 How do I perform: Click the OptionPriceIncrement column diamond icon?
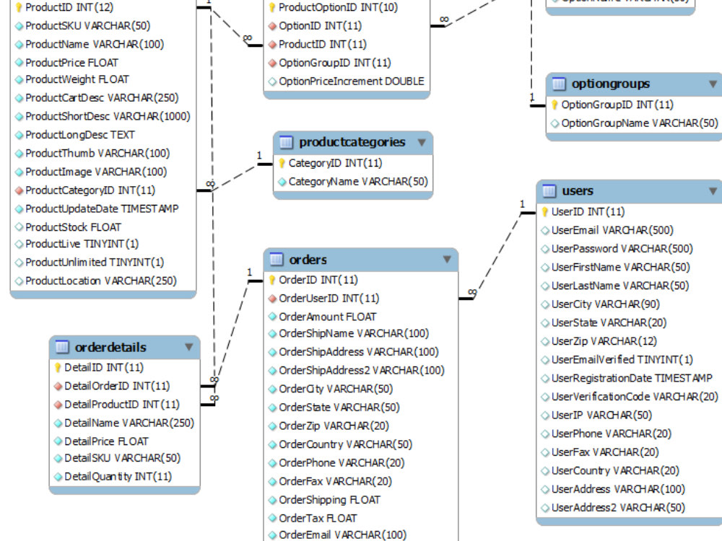click(272, 82)
